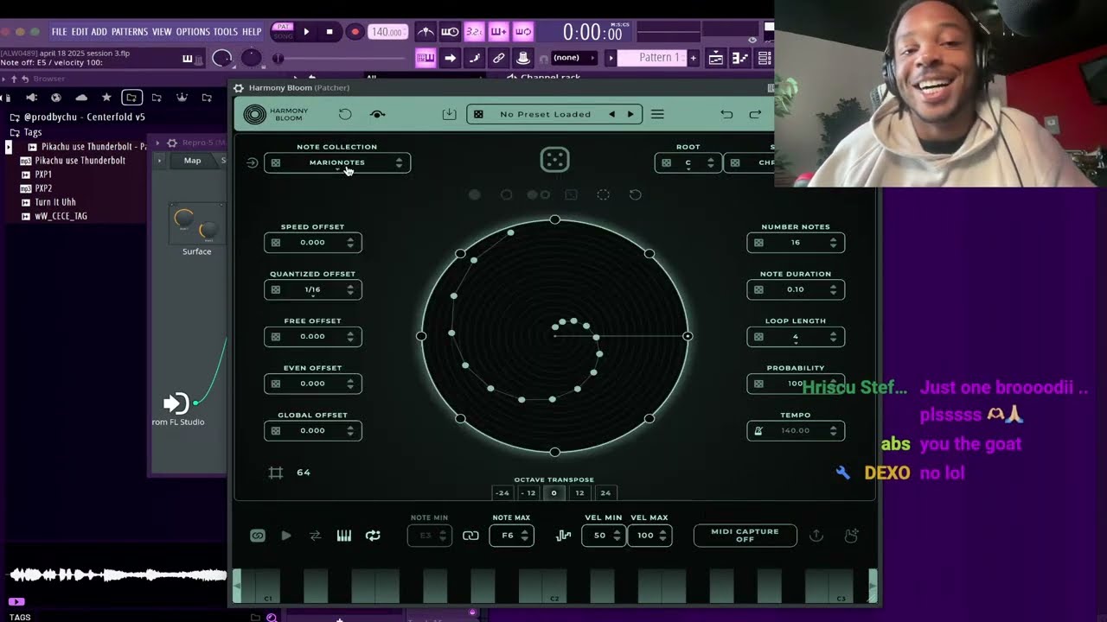Toggle the eye preview icon in plugin header
Screen dimensions: 1107x622
[x=377, y=114]
